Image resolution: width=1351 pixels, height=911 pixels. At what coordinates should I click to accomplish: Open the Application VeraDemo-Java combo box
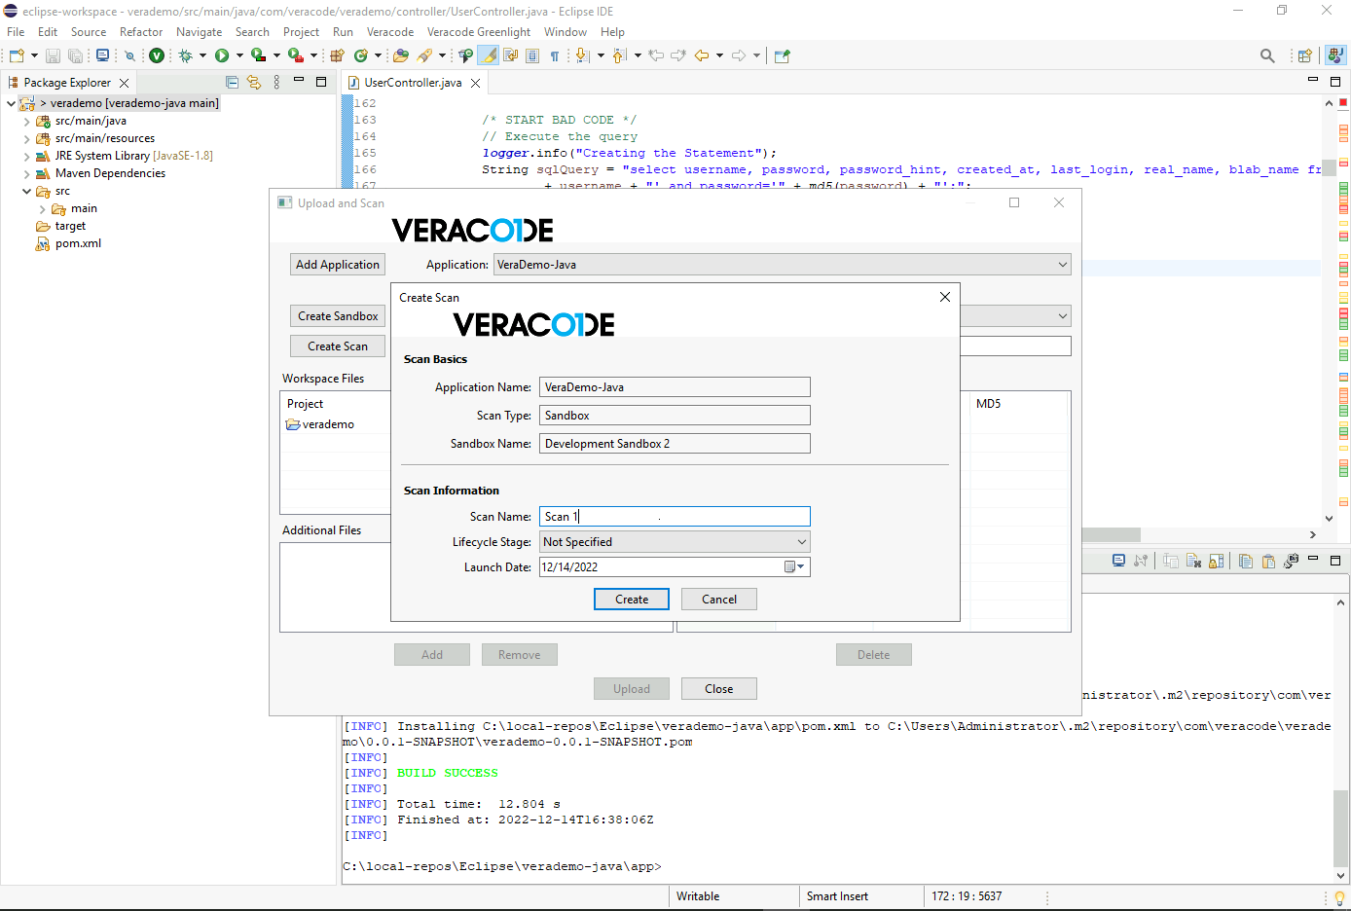pyautogui.click(x=782, y=265)
